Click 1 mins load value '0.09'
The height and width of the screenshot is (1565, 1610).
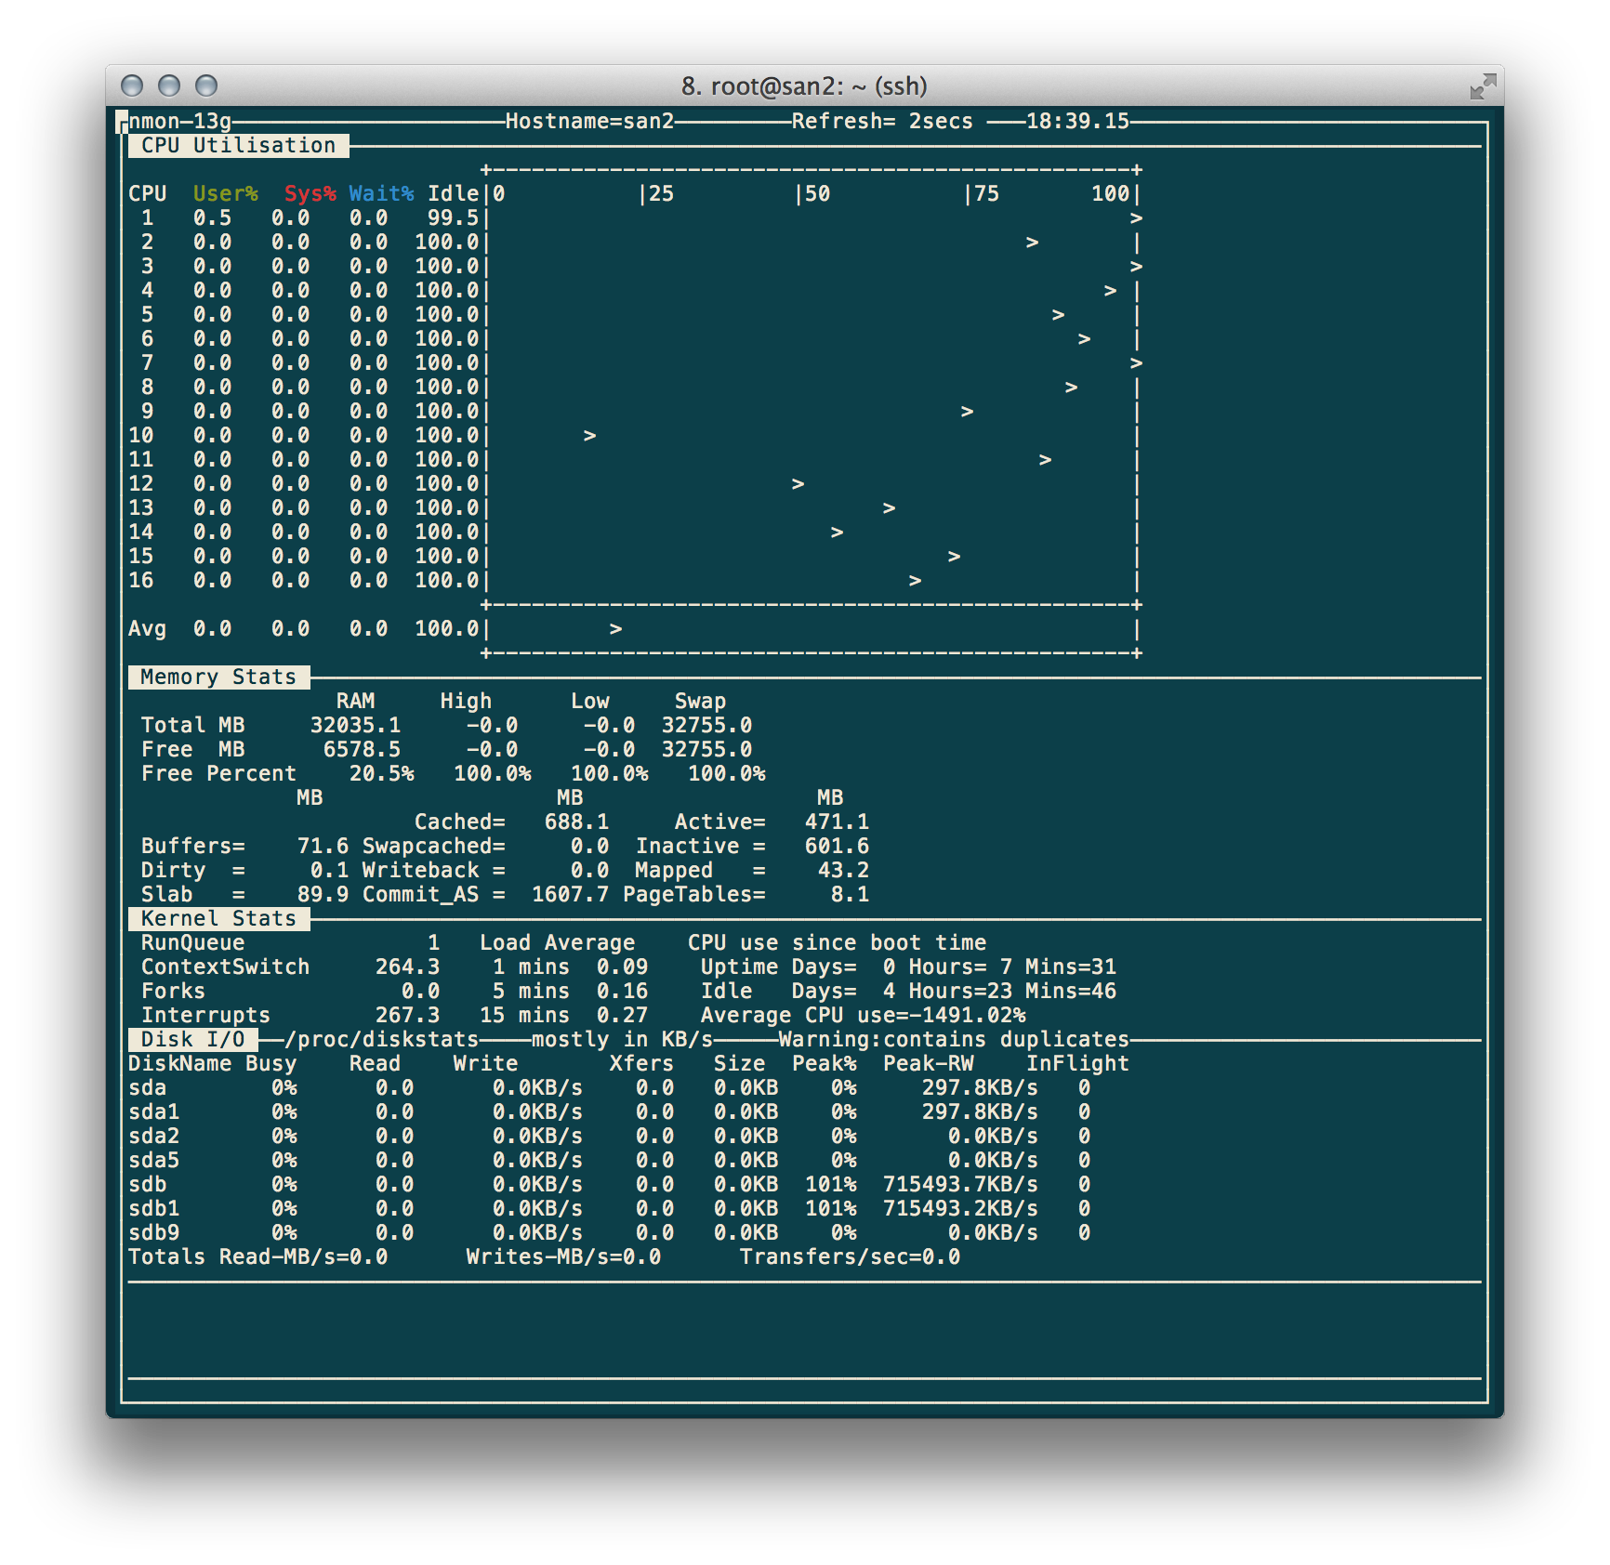(x=622, y=967)
